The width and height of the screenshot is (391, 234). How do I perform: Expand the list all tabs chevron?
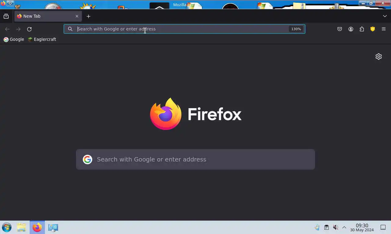pos(385,16)
